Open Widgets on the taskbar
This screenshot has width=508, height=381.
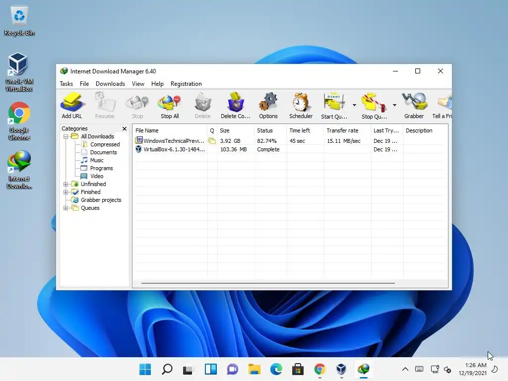210,369
